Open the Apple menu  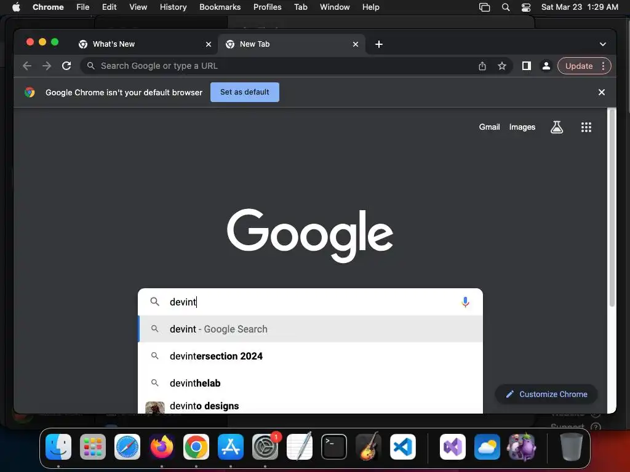16,7
